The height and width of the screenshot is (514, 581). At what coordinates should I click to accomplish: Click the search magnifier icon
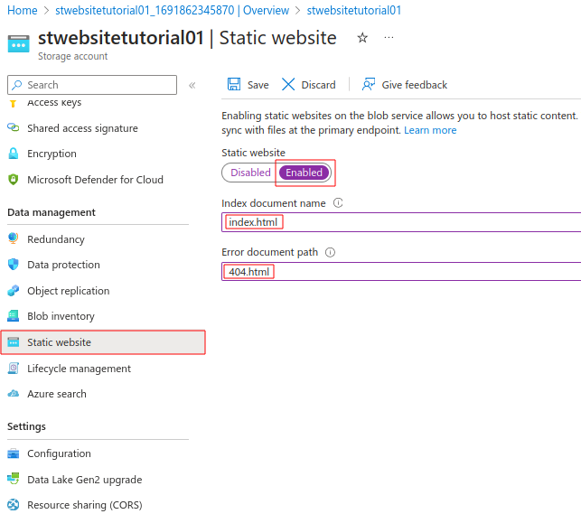16,85
